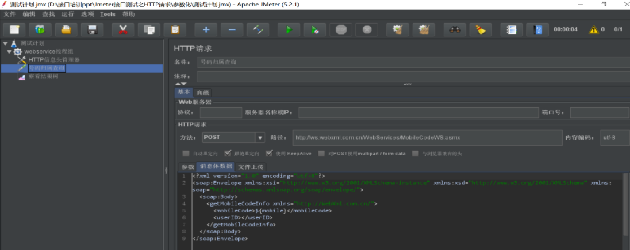Click the 0/1 active threads counter

[618, 30]
